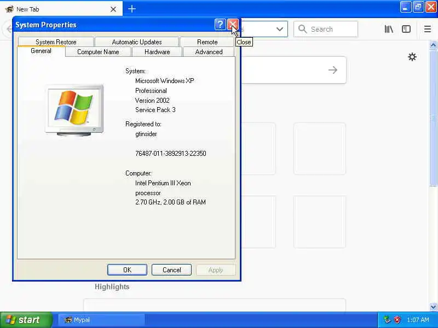This screenshot has height=328, width=438.
Task: Open the Hardware tab
Action: pos(157,52)
